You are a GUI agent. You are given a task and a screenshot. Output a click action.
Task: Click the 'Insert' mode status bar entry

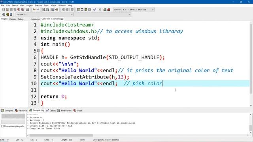(82, 140)
